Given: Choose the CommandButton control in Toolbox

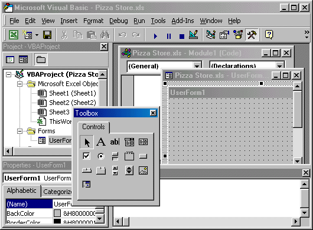Looking at the screenshot, I should 143,156.
